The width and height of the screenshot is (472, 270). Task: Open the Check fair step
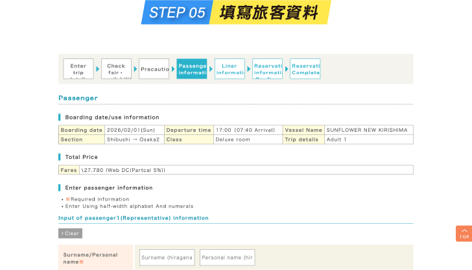pos(116,69)
